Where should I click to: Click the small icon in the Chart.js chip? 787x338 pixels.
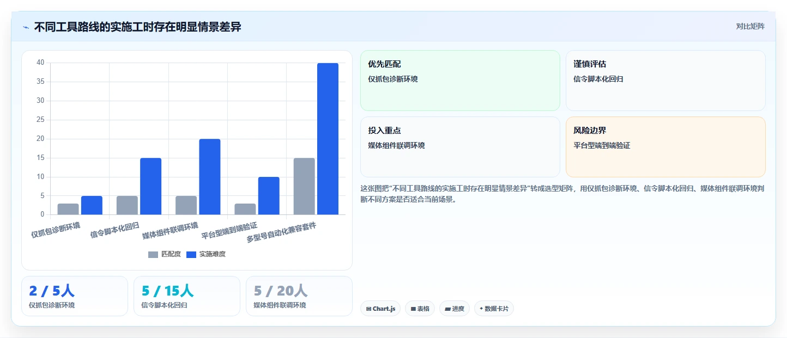pos(369,309)
